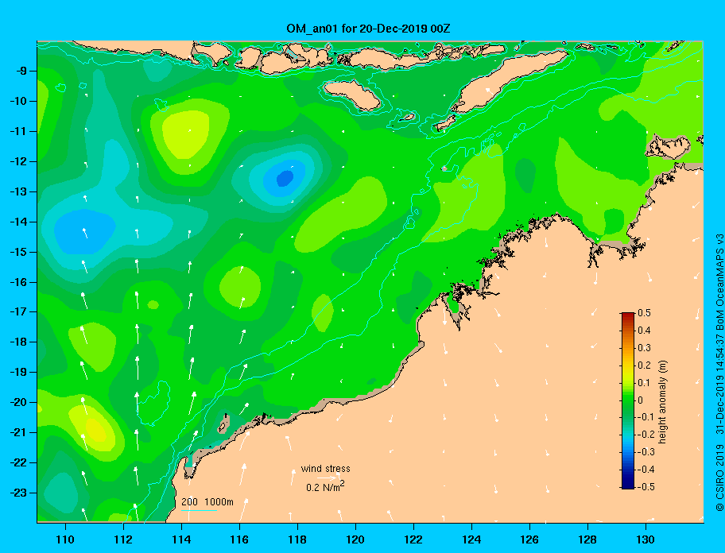Click latitude axis label '-12'
This screenshot has height=553, width=725.
pos(18,161)
